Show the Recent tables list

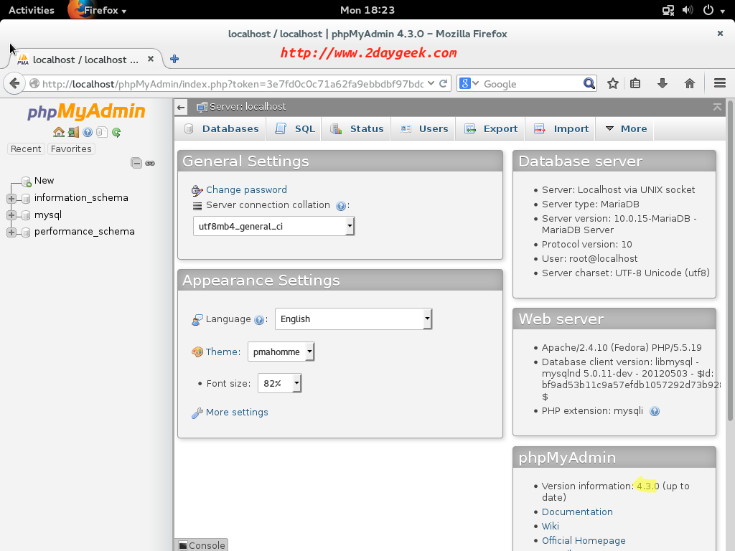coord(26,149)
